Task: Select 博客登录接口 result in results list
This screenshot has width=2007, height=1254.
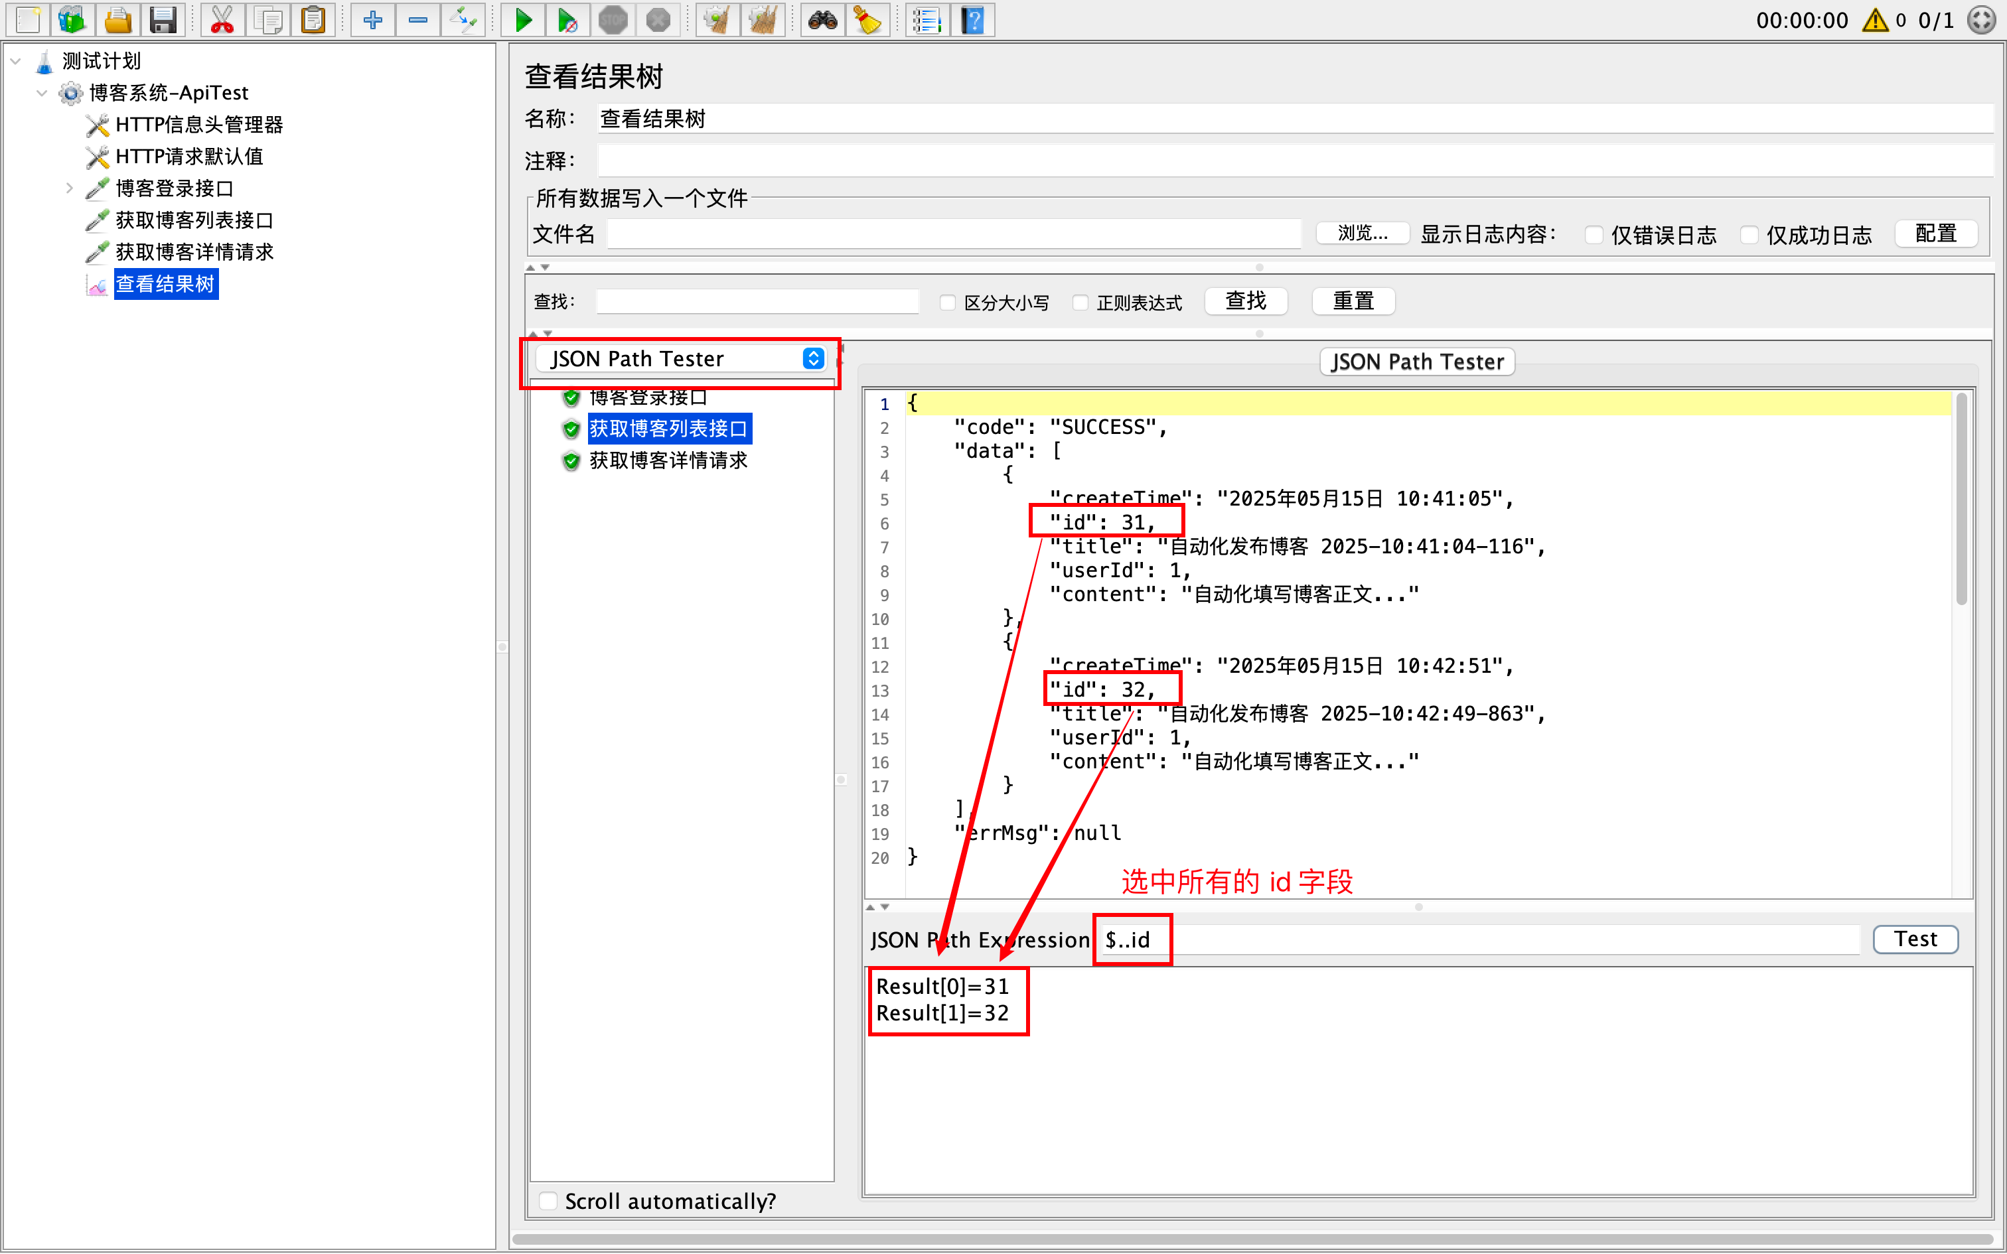Action: tap(648, 397)
